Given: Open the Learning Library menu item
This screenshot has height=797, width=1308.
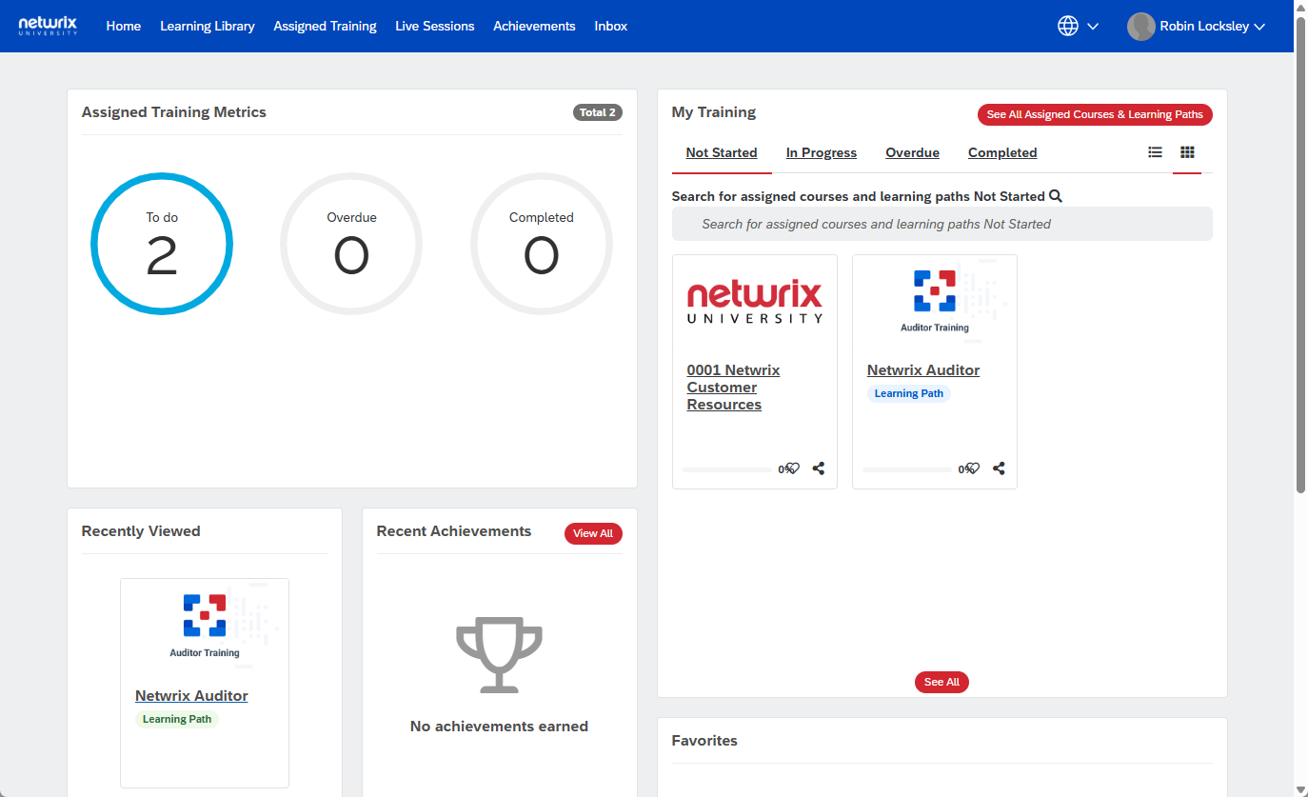Looking at the screenshot, I should [x=207, y=27].
